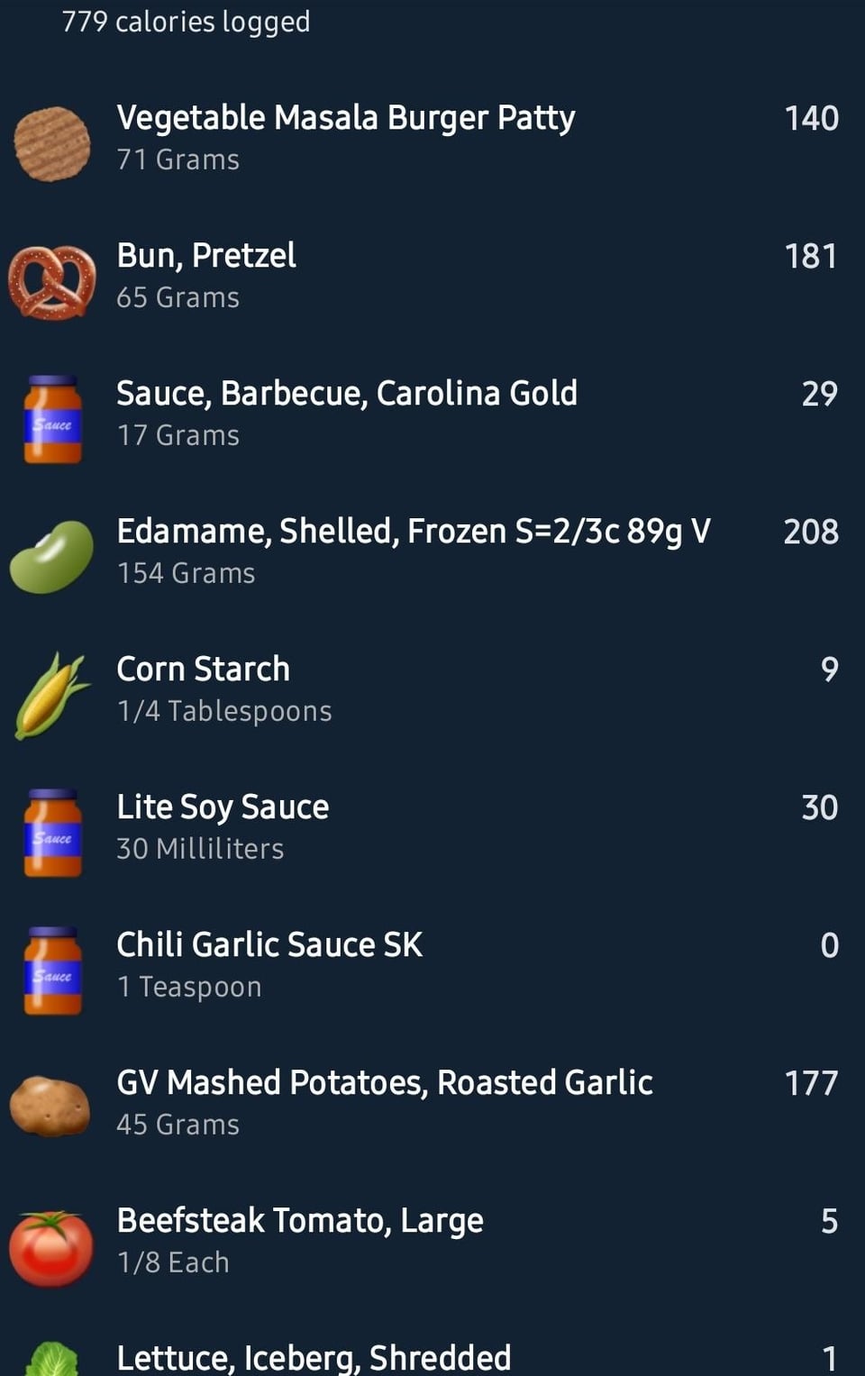Tap the corn cob icon

click(52, 696)
